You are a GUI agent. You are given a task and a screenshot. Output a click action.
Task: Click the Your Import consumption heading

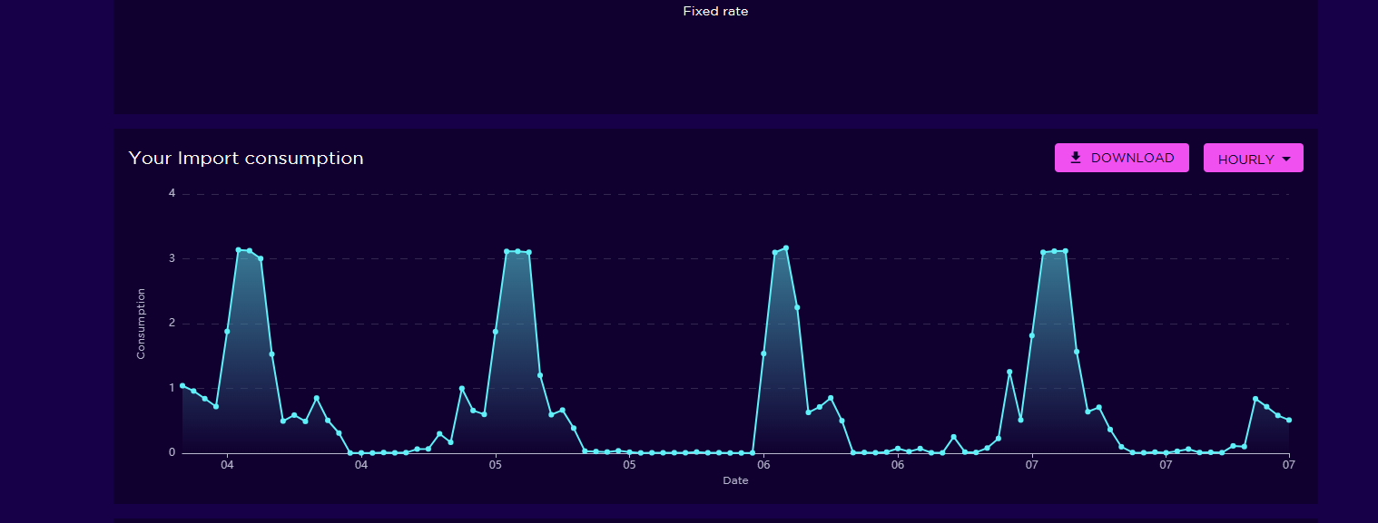pyautogui.click(x=246, y=158)
